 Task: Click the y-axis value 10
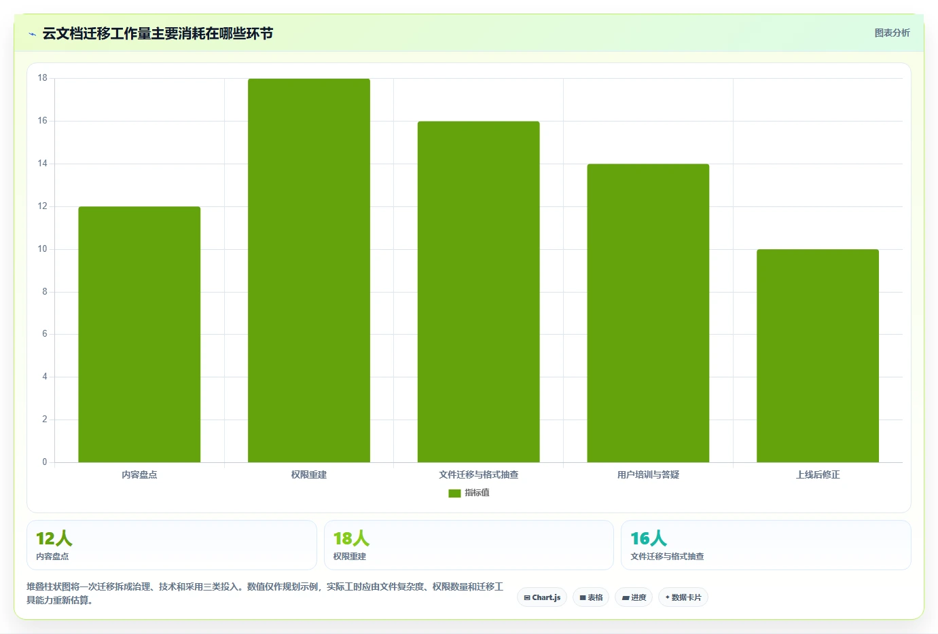pos(43,249)
